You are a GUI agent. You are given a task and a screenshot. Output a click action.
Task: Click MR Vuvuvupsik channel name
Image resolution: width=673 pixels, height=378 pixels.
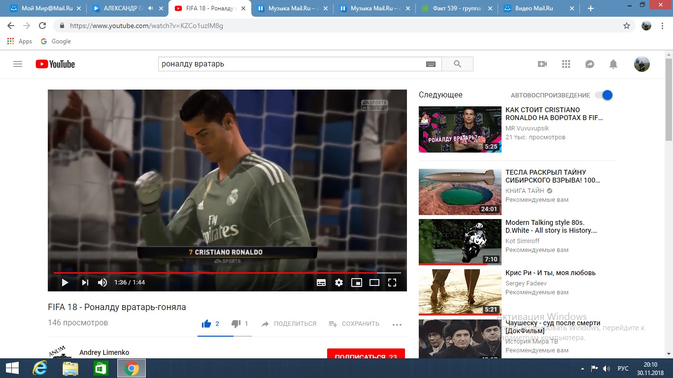[527, 128]
